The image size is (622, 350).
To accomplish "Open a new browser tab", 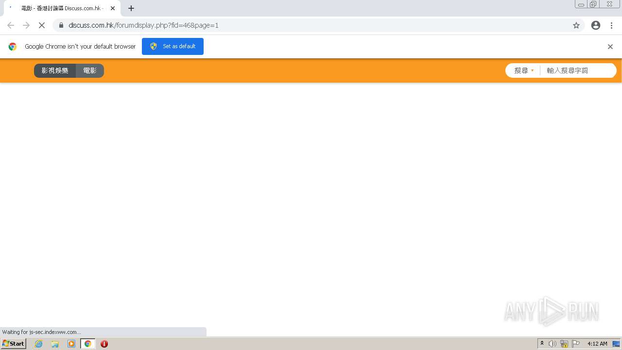I will 131,8.
